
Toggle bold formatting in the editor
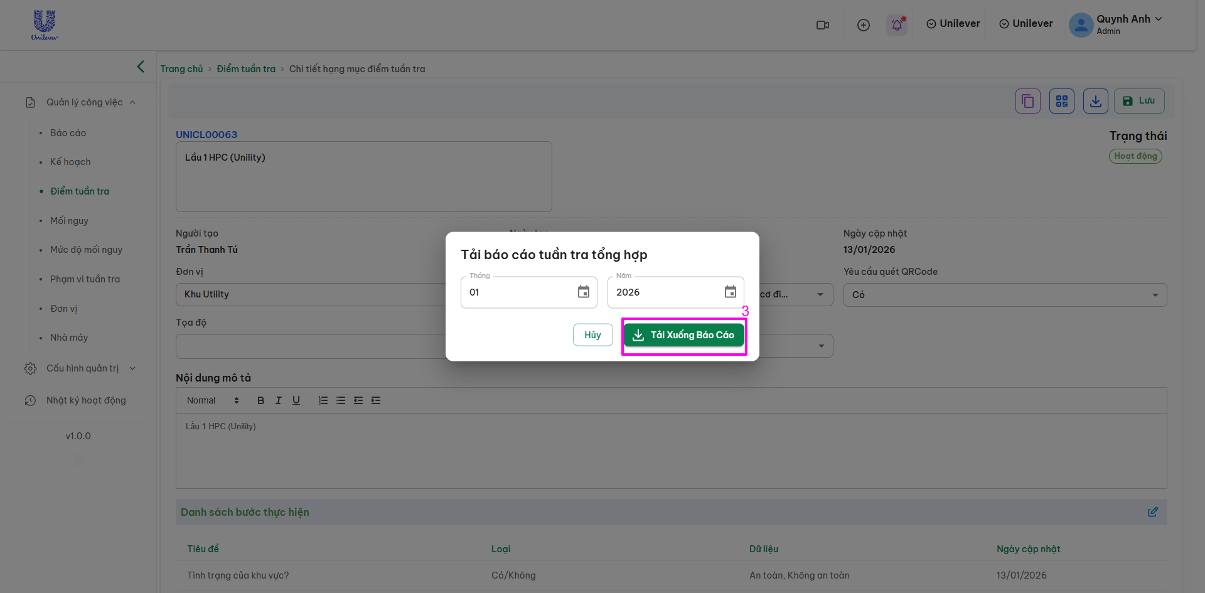(x=260, y=400)
